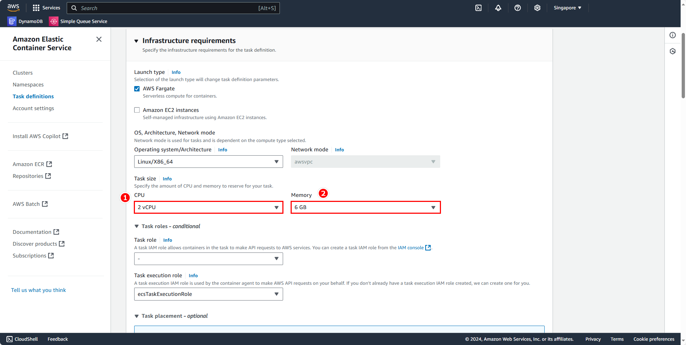Close the Amazon Elastic Container Service sidebar
This screenshot has height=345, width=686.
click(99, 39)
